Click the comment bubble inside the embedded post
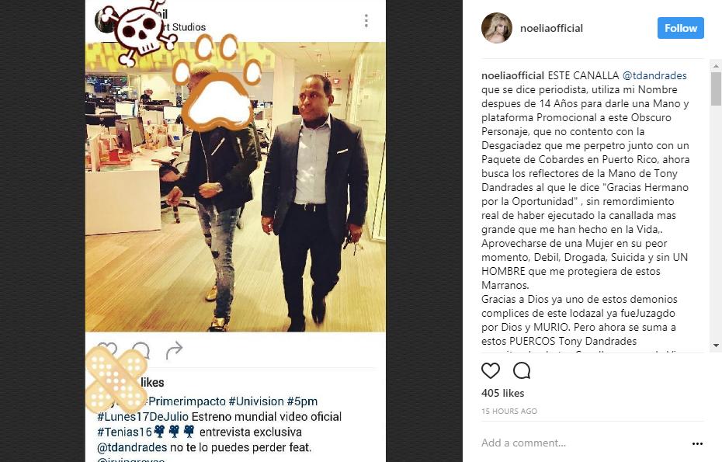Image resolution: width=722 pixels, height=462 pixels. click(x=141, y=350)
